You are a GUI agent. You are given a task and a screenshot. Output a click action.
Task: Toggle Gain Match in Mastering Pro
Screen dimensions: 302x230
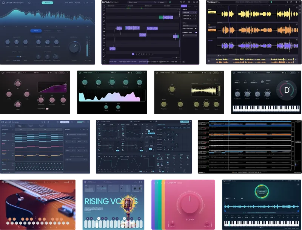click(69, 3)
